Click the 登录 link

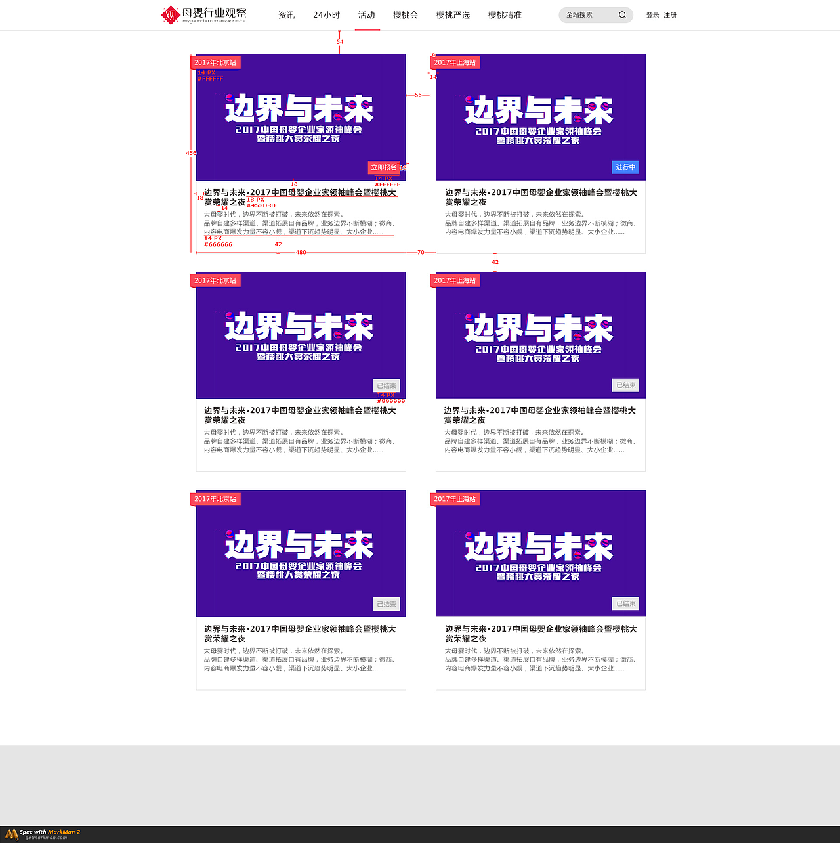653,15
